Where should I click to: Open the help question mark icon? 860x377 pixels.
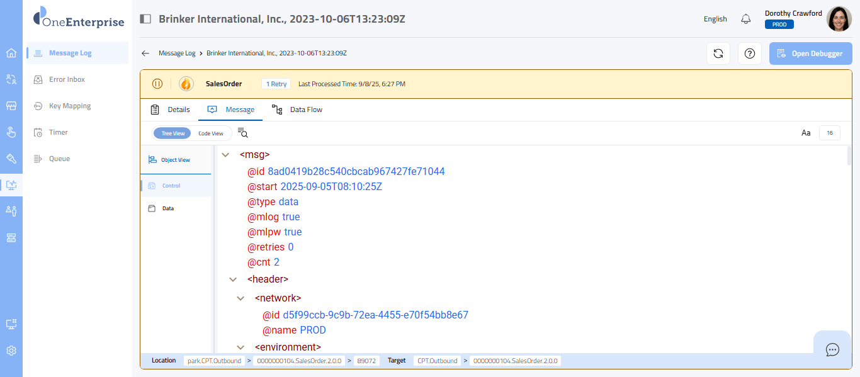coord(749,53)
